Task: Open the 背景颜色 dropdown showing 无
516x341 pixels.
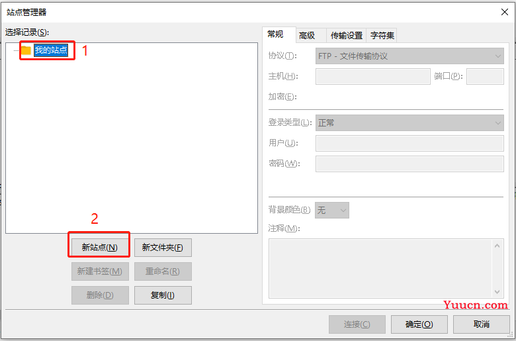Action: (x=331, y=210)
